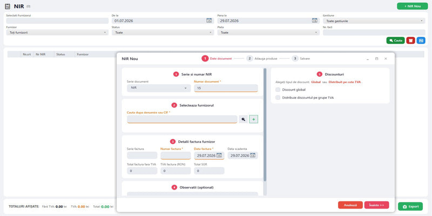Click the blue icon button next to Cauta
The width and height of the screenshot is (432, 216).
[421, 40]
